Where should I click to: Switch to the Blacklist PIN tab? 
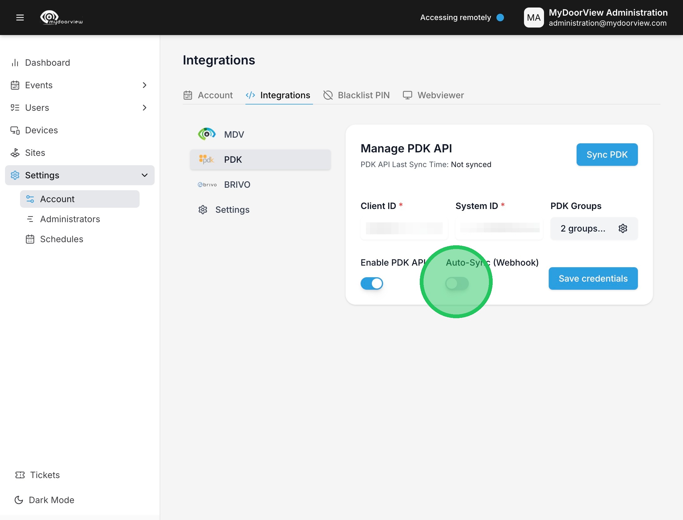[357, 95]
